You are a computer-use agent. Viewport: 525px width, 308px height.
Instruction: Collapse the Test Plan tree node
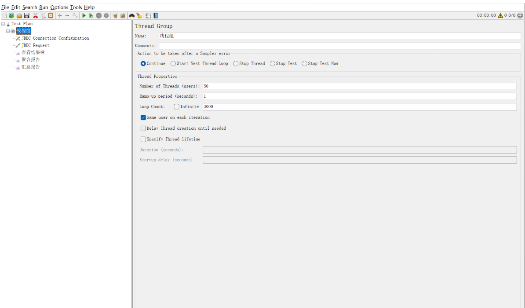[3, 24]
